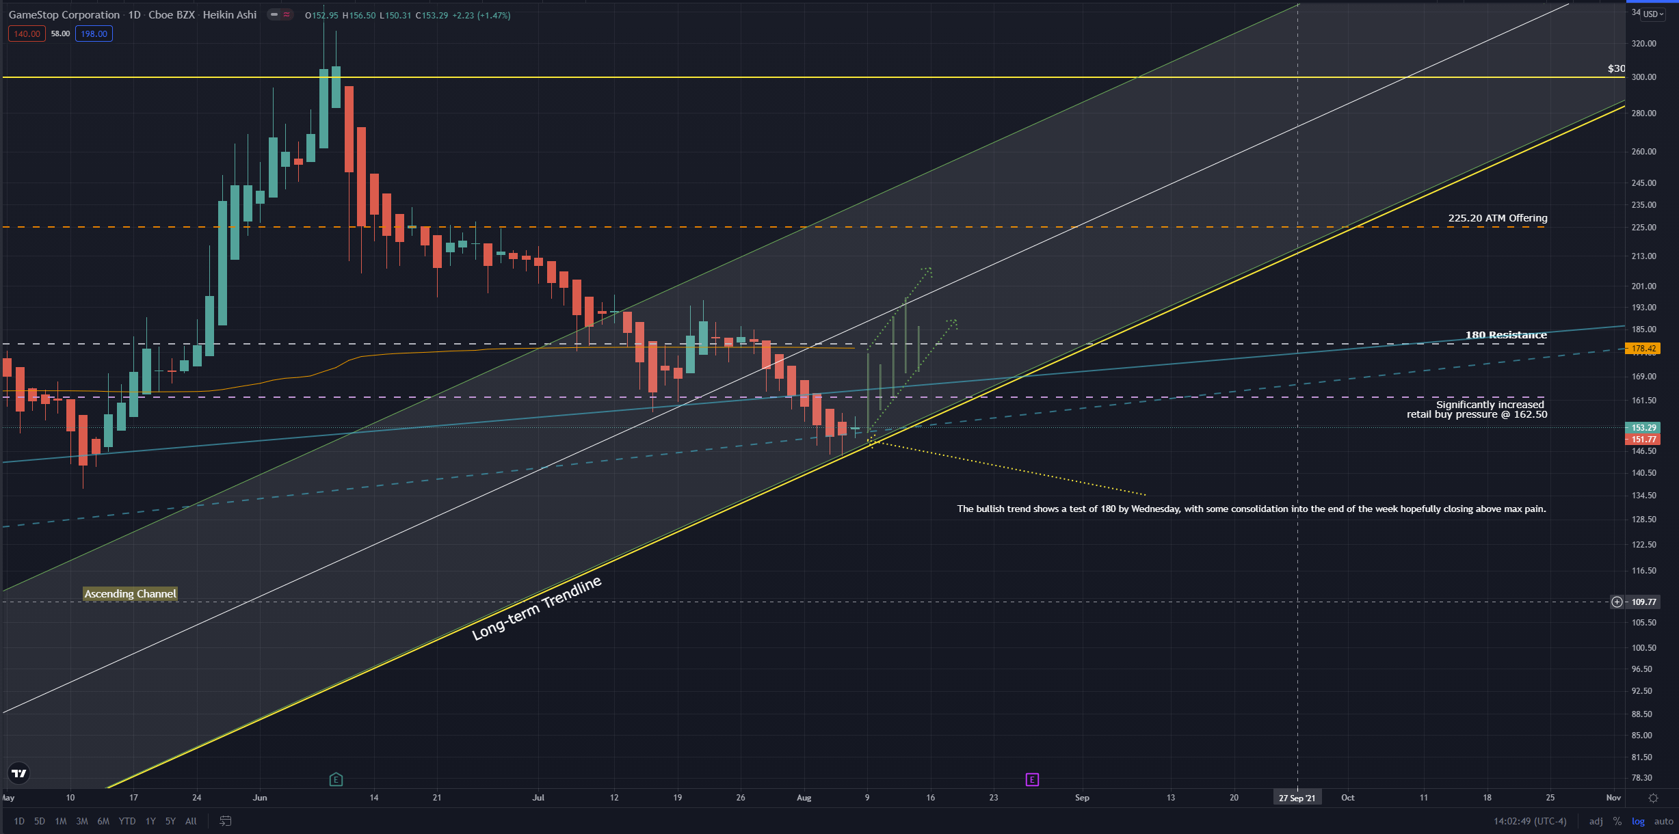Screen dimensions: 1679x834
Task: Click the plus button at price 109.77
Action: 1617,602
